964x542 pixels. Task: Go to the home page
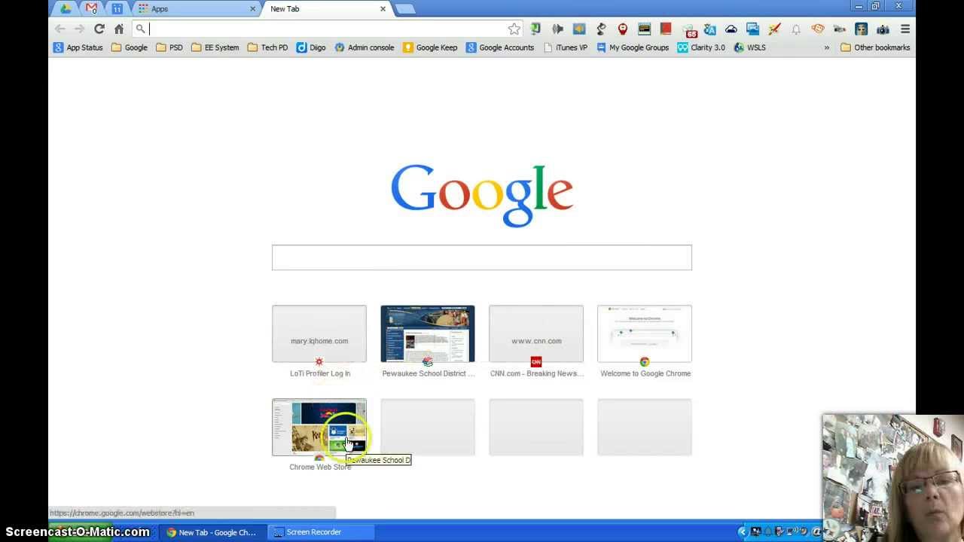click(x=119, y=29)
